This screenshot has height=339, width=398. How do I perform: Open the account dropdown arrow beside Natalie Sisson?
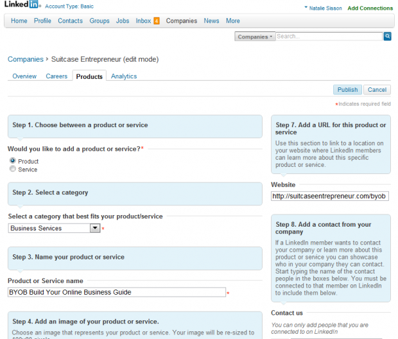click(x=306, y=7)
